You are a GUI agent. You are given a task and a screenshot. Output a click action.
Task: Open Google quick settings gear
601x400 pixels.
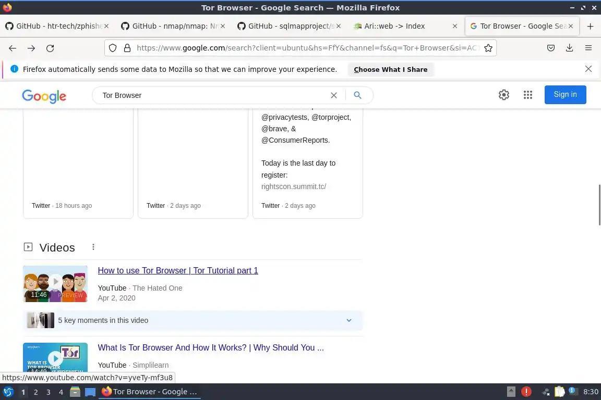pyautogui.click(x=503, y=95)
